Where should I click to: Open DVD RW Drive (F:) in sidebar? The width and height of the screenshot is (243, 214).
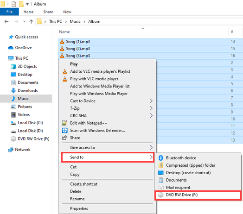[x=33, y=139]
